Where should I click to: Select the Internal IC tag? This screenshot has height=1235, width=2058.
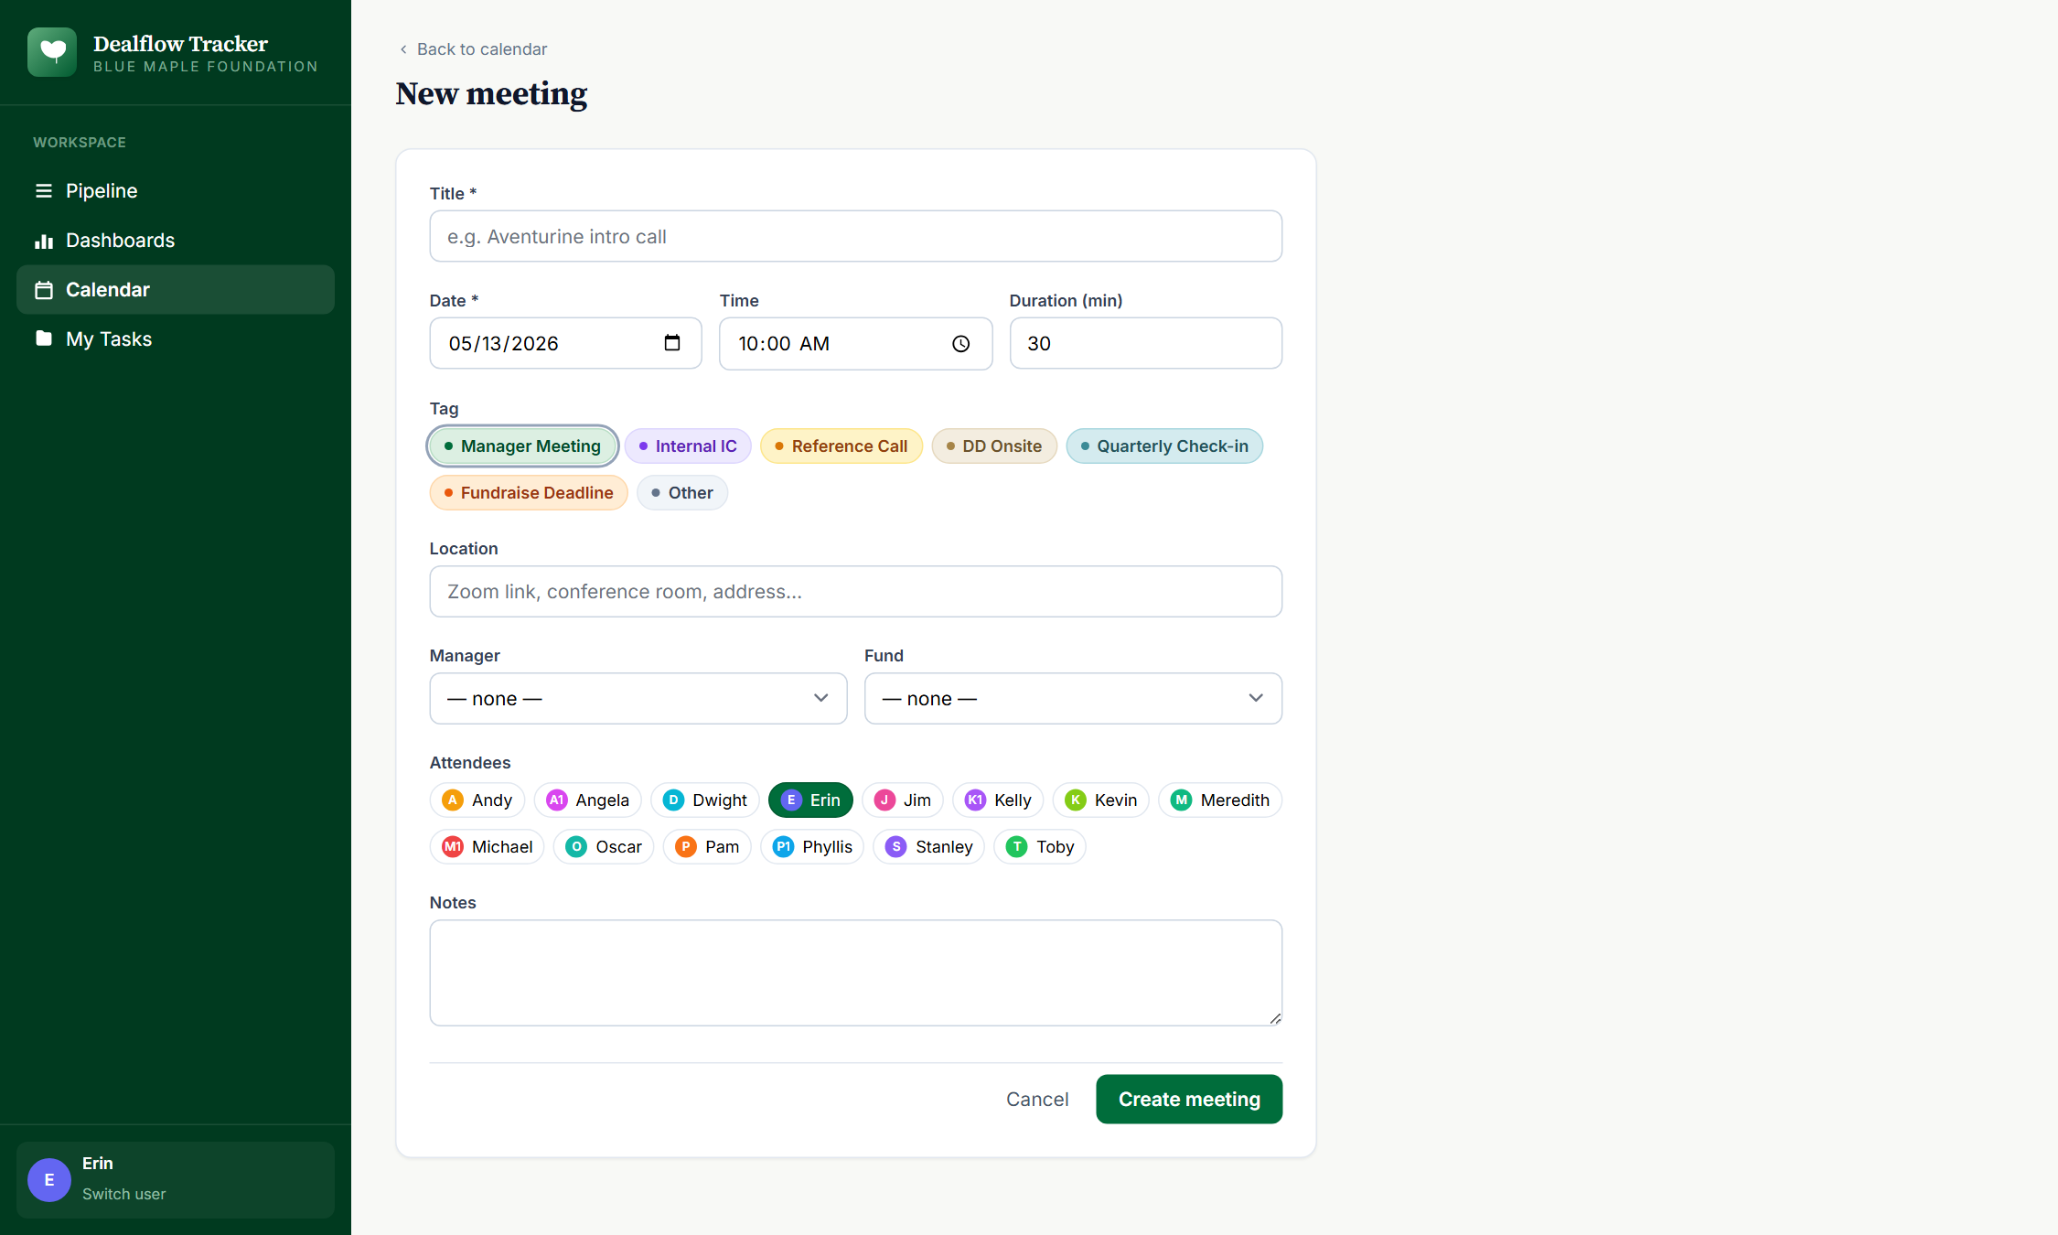tap(688, 446)
